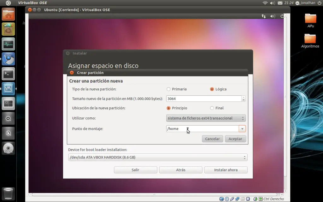
Task: Click the hard disk activity status icon
Action: coord(221,199)
